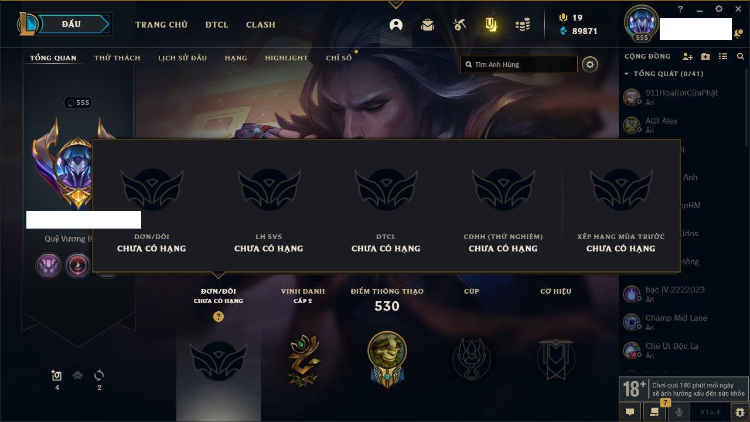Switch to the THỬ THÁCH tab
Viewport: 750px width, 422px height.
click(117, 58)
